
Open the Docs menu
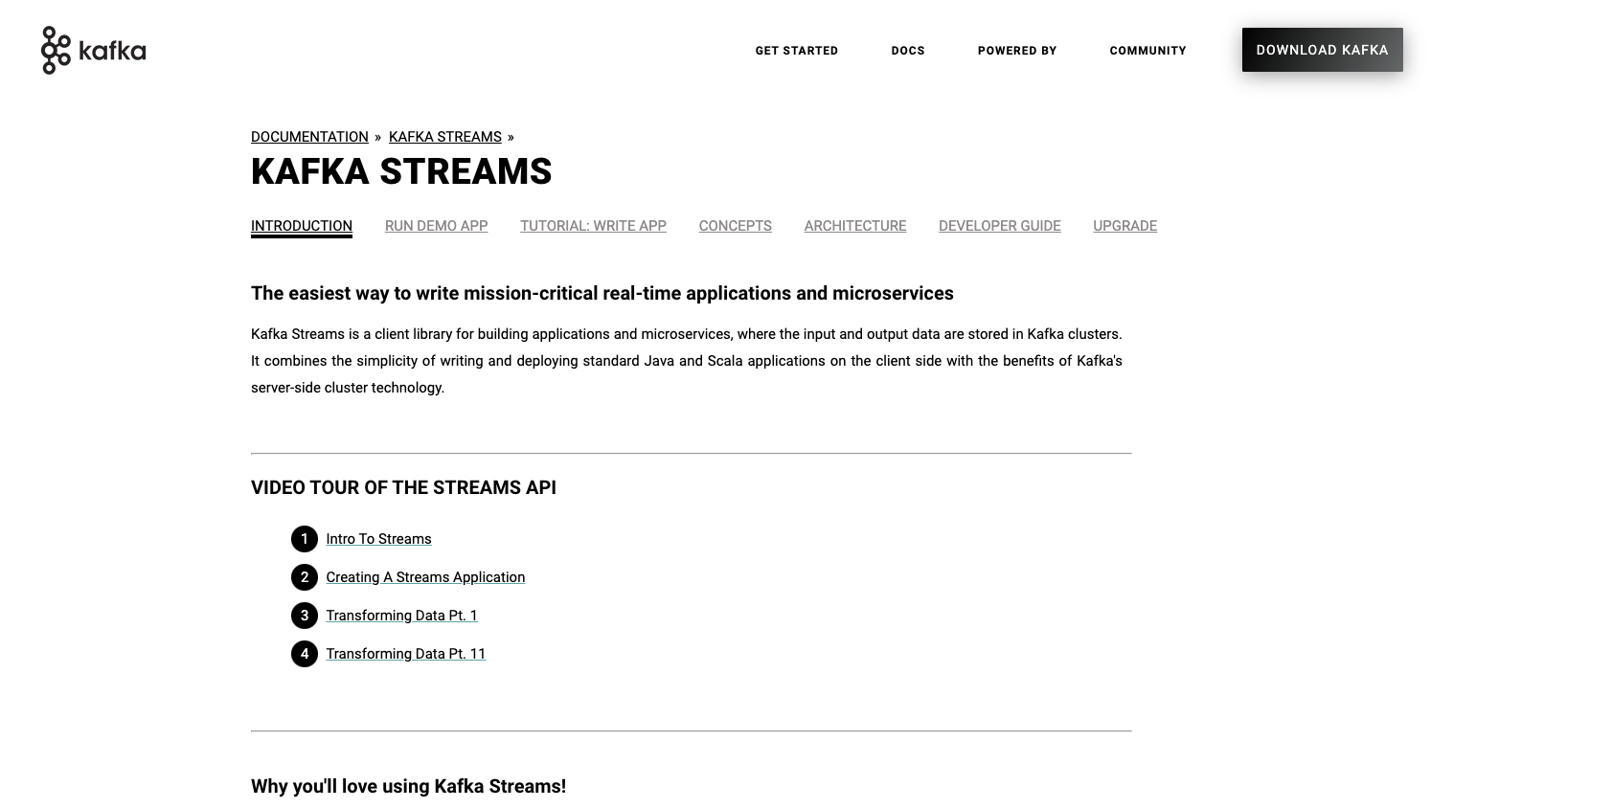(907, 51)
